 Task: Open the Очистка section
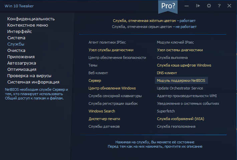pos(16,51)
